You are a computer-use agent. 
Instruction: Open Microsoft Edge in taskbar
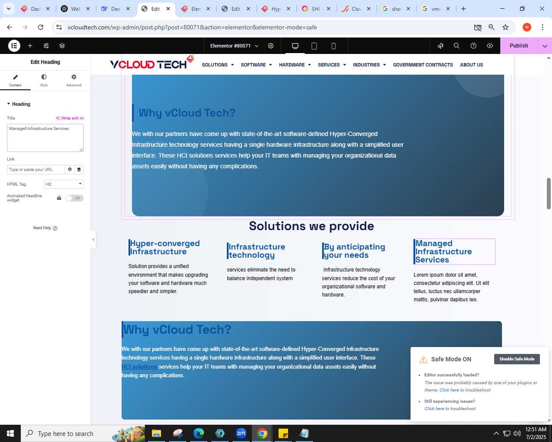pos(198,433)
